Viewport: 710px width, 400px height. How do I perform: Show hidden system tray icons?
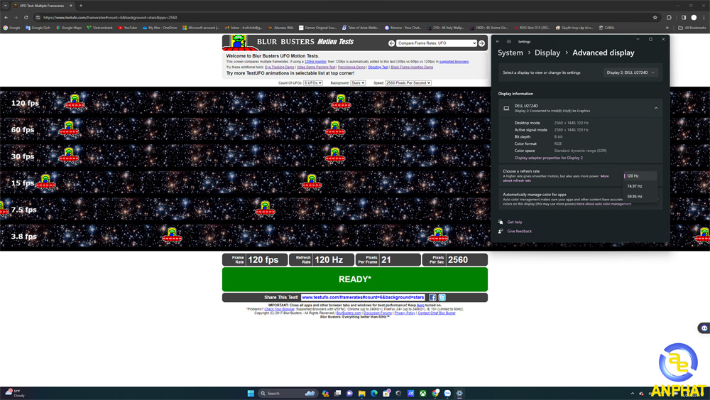coord(633,393)
